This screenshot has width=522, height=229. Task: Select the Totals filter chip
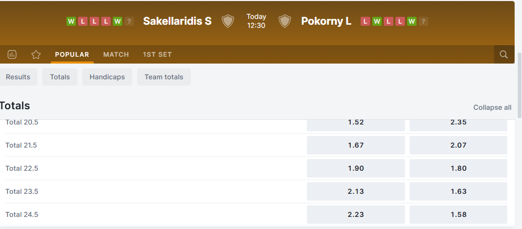pos(60,77)
